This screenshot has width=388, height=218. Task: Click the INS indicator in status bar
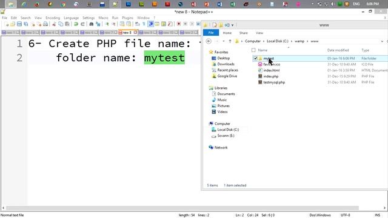point(377,216)
